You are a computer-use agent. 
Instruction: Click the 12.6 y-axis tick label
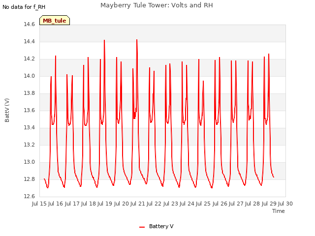point(30,196)
